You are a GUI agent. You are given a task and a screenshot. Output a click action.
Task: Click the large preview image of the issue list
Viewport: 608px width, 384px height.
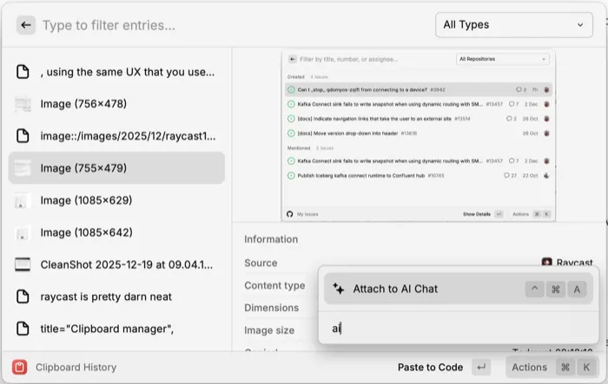419,136
